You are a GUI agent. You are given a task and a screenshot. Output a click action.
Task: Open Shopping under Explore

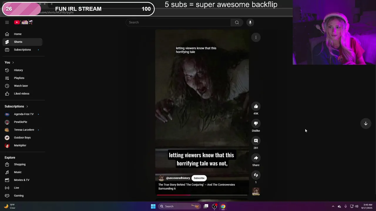(x=22, y=164)
